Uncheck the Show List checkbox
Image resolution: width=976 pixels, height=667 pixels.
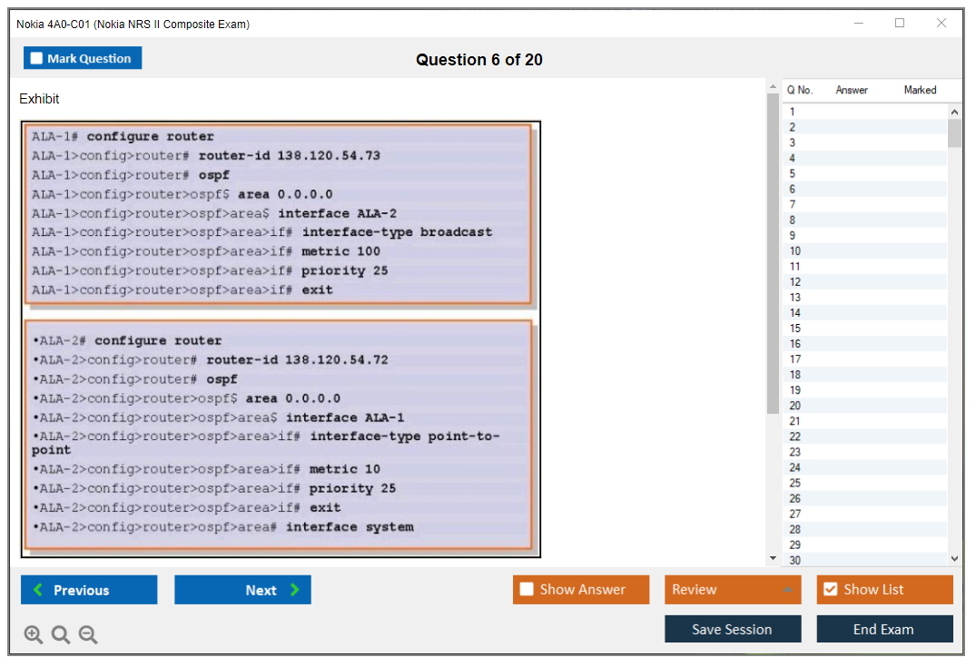point(830,590)
